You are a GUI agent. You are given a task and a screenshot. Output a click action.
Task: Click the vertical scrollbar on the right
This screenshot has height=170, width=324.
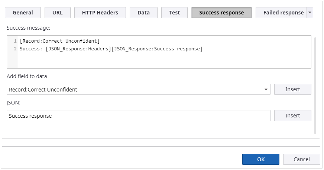point(316,85)
